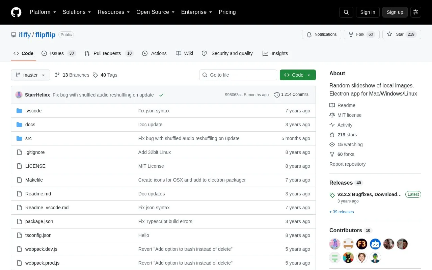Click the Go to file search field

(238, 75)
